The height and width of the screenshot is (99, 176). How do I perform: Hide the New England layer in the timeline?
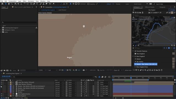pyautogui.click(x=1, y=96)
